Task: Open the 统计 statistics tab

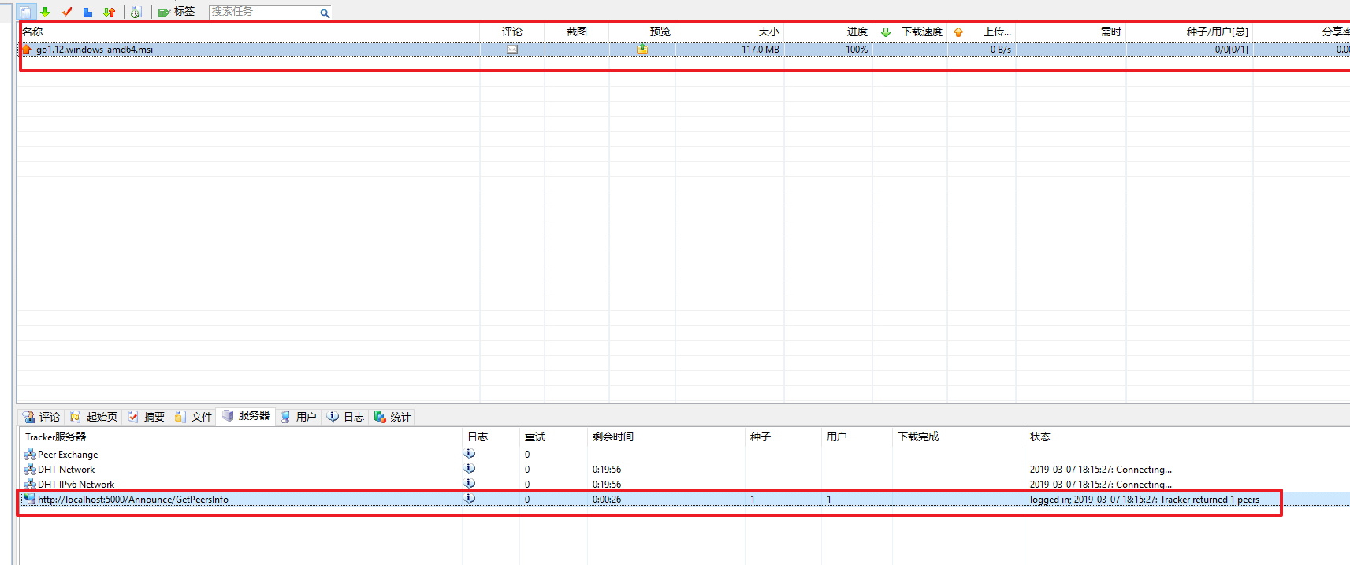Action: pos(393,417)
